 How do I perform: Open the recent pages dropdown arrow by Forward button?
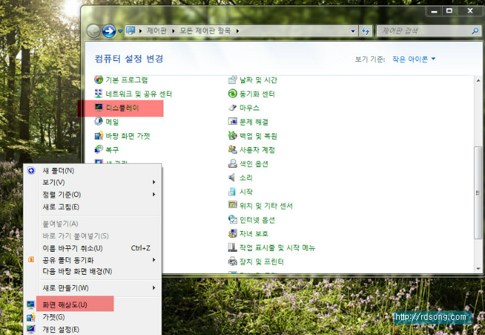pyautogui.click(x=121, y=31)
